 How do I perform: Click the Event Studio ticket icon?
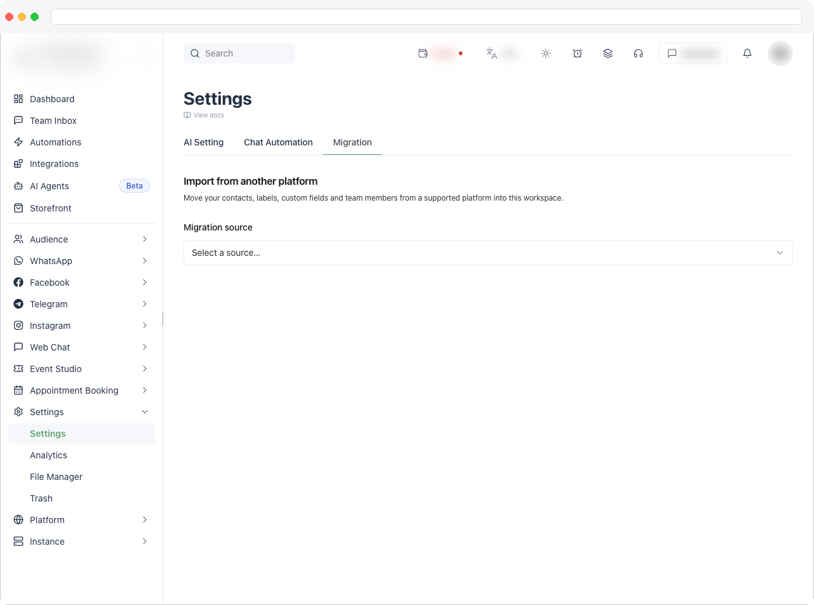pos(18,369)
